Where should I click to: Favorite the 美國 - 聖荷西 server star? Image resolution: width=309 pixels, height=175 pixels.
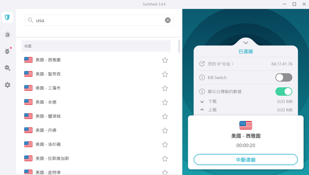(x=165, y=74)
